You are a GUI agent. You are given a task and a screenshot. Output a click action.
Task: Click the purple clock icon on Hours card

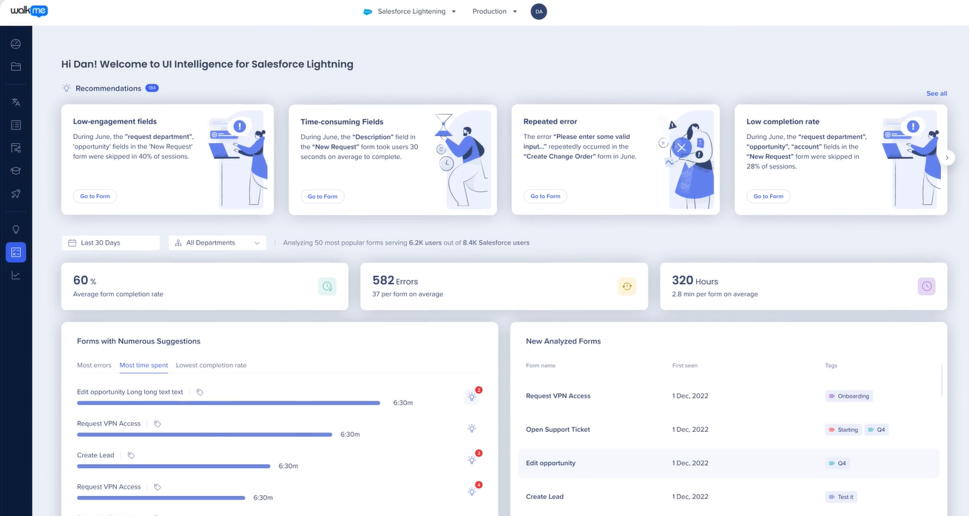pyautogui.click(x=927, y=286)
